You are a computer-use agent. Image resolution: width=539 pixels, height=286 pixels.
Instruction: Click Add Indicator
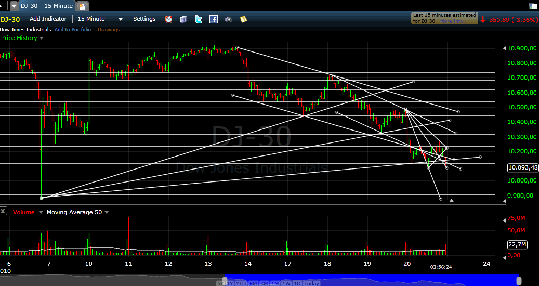pyautogui.click(x=48, y=19)
